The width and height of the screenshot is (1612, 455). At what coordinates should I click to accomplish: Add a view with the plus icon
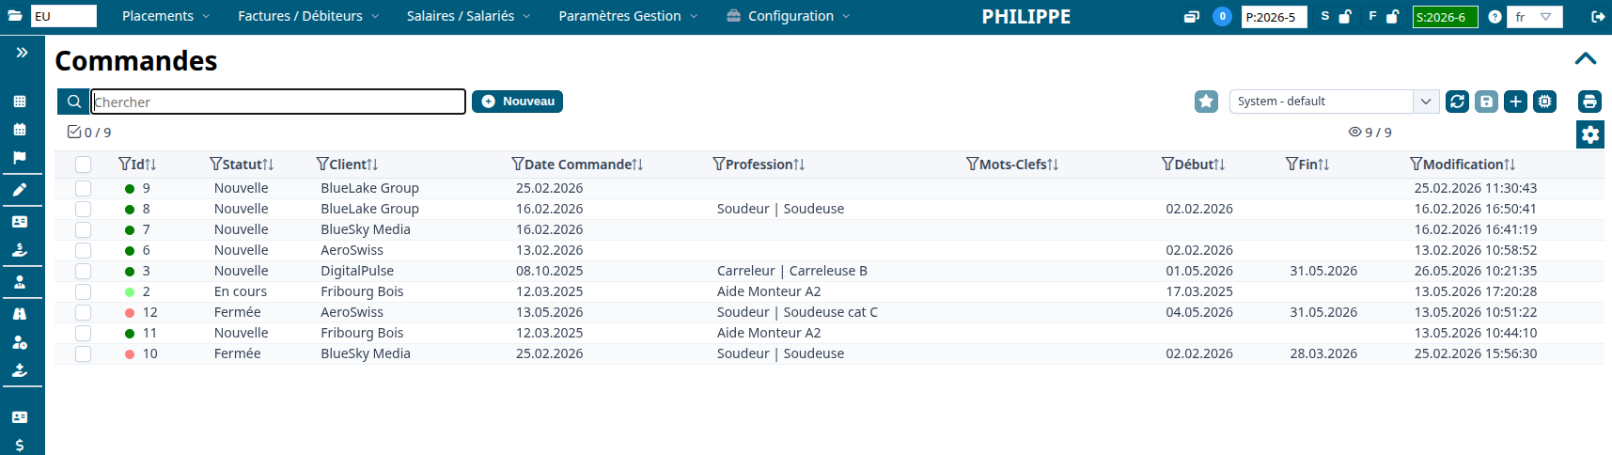pyautogui.click(x=1515, y=102)
